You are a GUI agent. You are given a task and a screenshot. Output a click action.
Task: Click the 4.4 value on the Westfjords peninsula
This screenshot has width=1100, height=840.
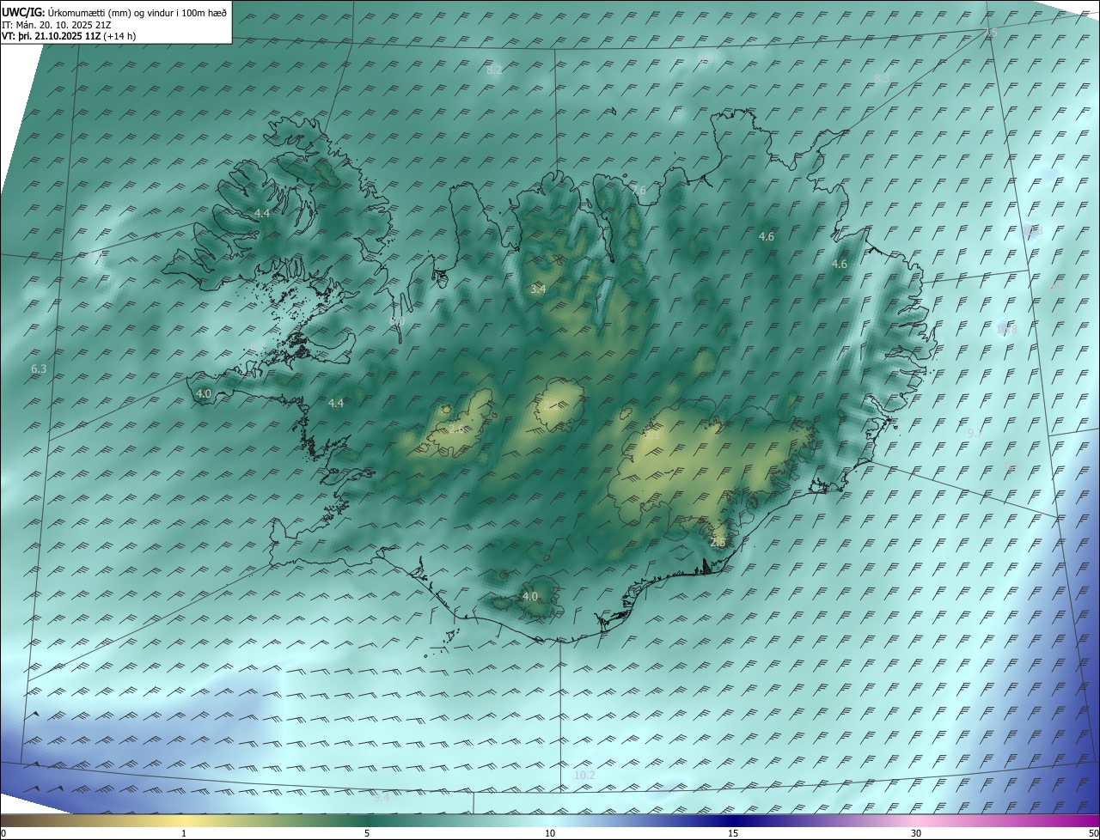click(x=262, y=213)
